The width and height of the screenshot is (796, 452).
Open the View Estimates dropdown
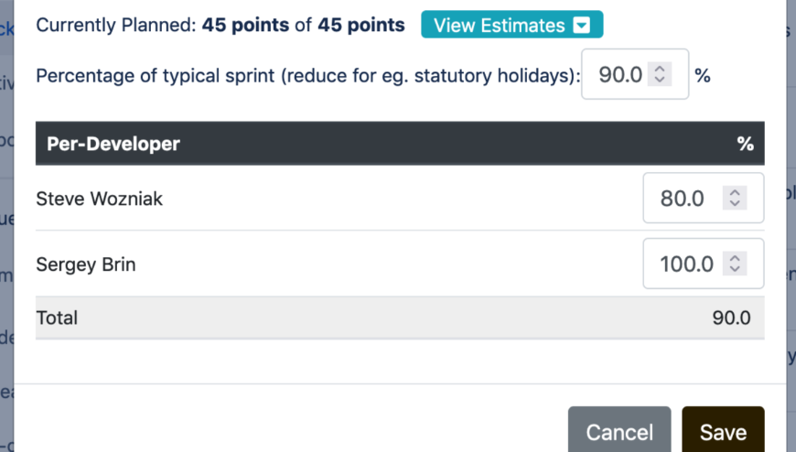[511, 26]
